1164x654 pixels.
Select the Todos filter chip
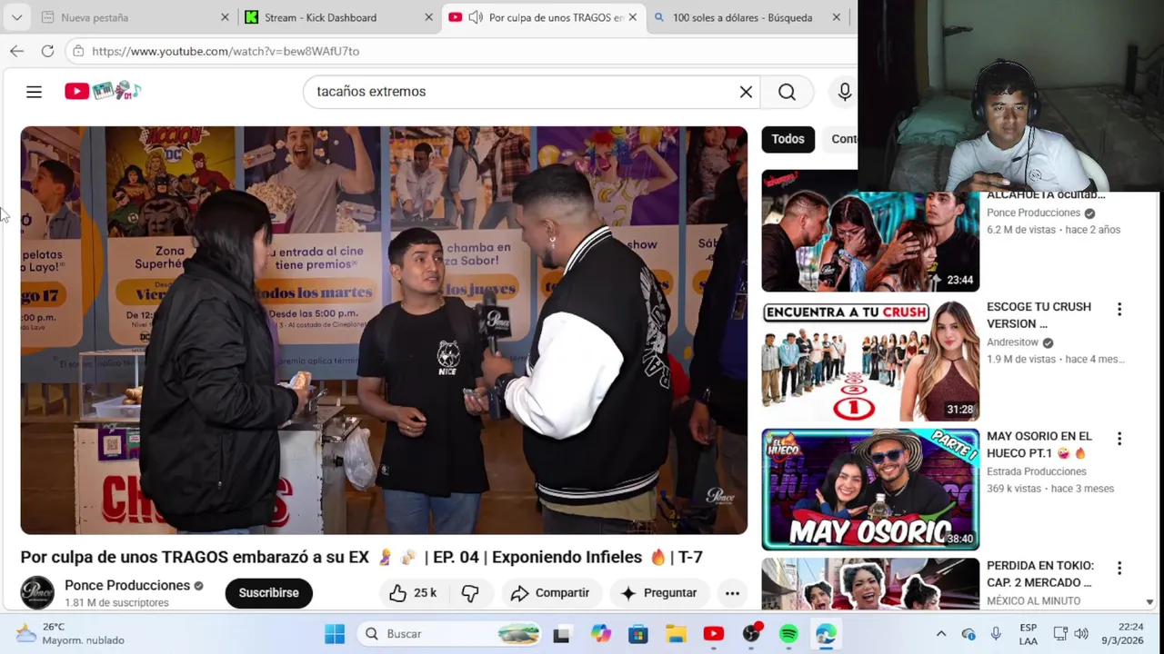pyautogui.click(x=788, y=139)
